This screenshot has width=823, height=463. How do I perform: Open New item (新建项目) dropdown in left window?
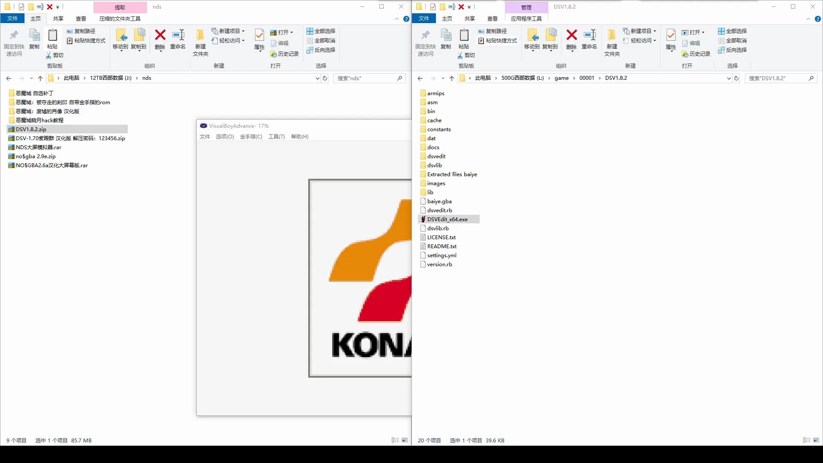[228, 31]
